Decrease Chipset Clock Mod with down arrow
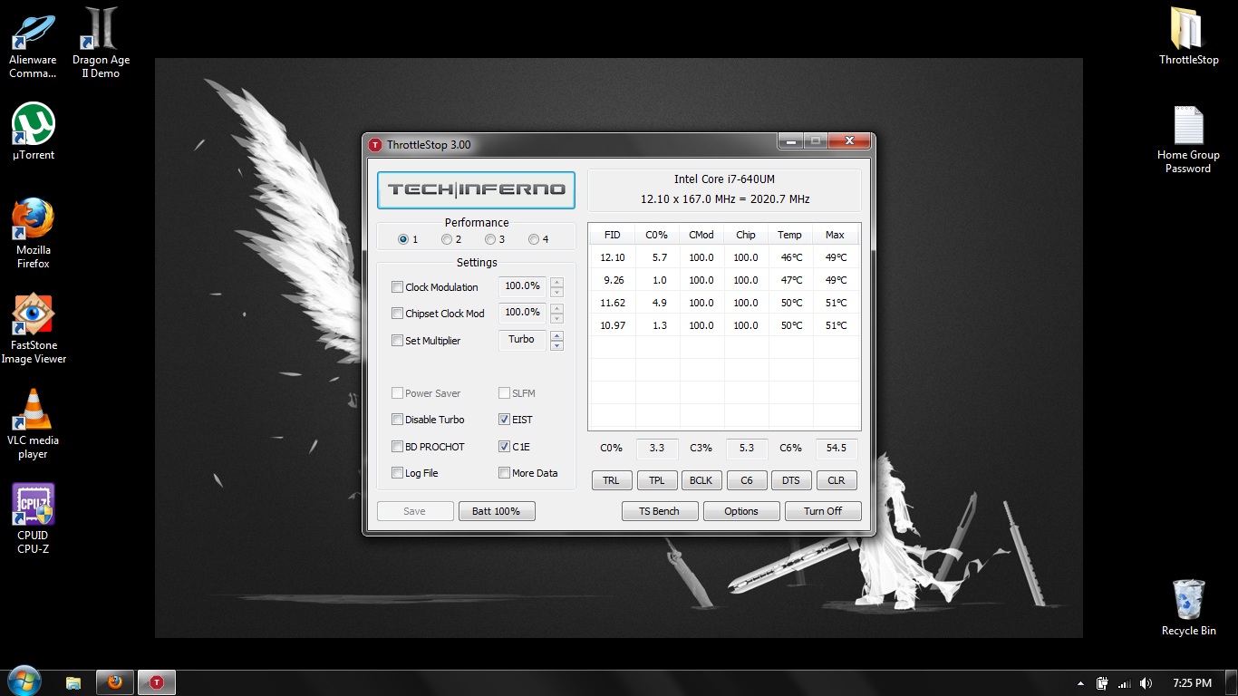The width and height of the screenshot is (1238, 696). 556,318
